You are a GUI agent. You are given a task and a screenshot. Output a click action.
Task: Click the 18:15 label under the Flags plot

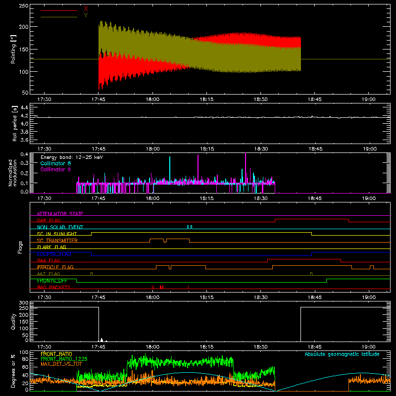click(x=206, y=297)
